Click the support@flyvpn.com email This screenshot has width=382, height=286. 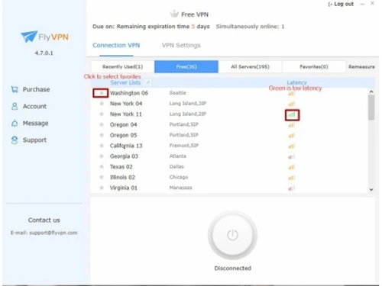[x=53, y=233]
